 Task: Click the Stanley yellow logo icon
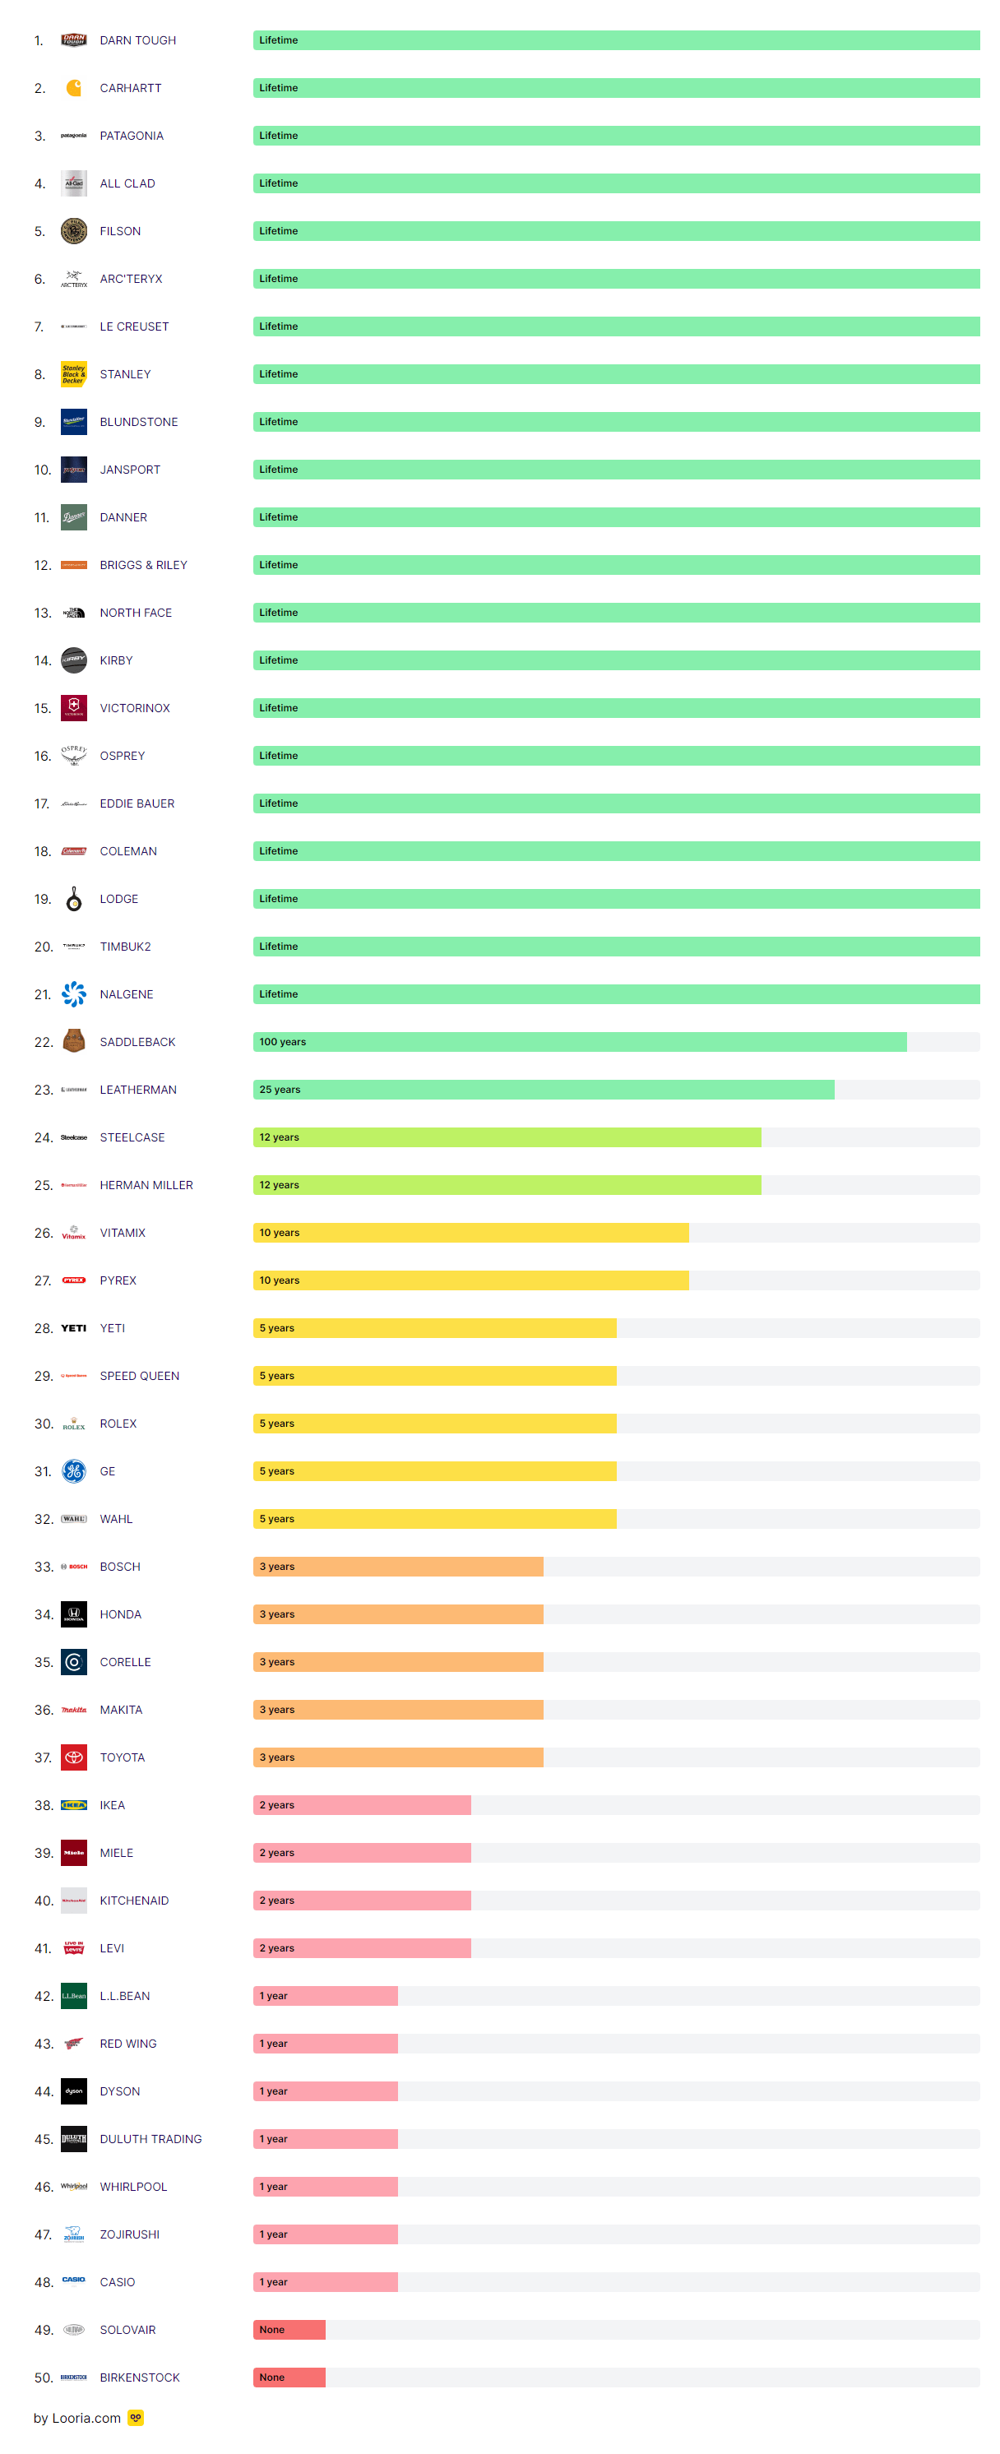click(x=73, y=374)
